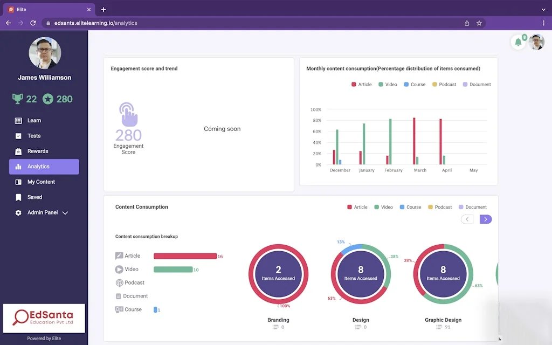This screenshot has height=345, width=552.
Task: Show next content consumption categories
Action: pos(485,219)
